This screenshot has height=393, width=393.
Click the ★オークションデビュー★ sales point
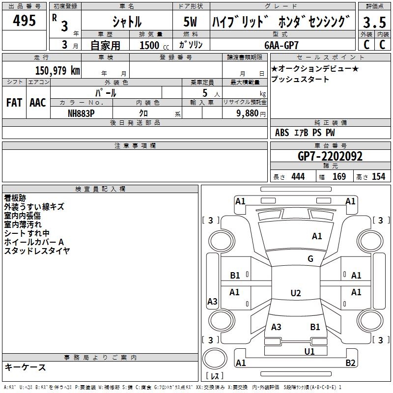coord(315,68)
